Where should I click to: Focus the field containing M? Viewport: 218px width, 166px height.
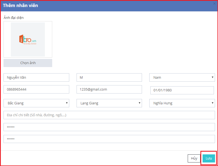(109, 78)
